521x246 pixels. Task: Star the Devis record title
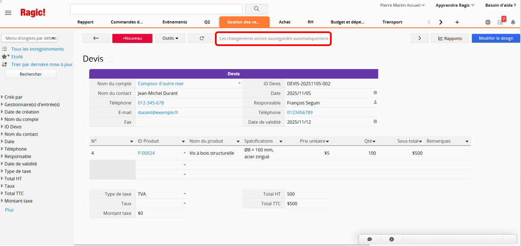click(110, 59)
